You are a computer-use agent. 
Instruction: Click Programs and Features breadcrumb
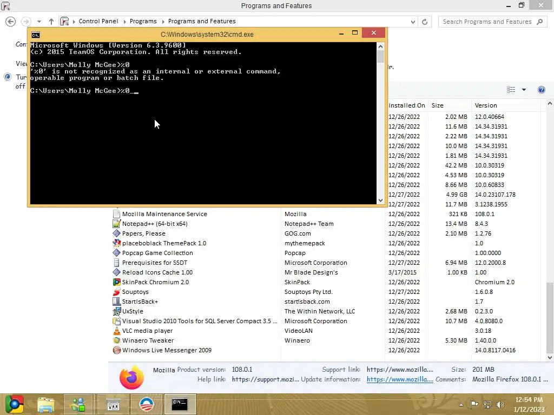[x=202, y=21]
